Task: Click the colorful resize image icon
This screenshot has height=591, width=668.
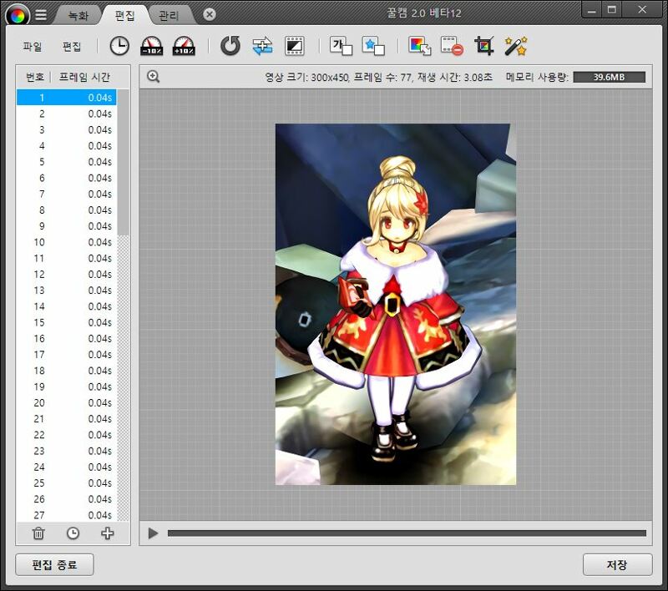Action: (420, 46)
